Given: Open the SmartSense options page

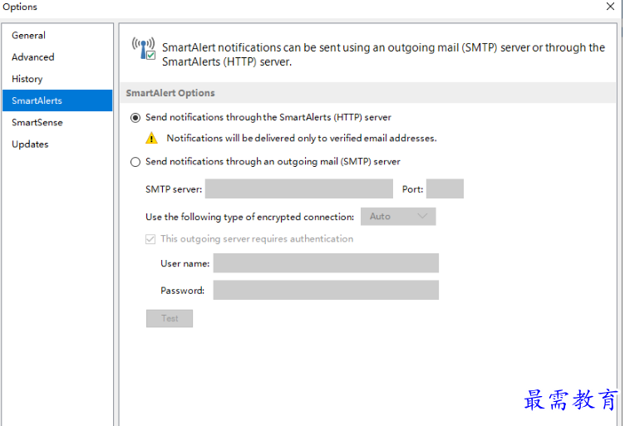Looking at the screenshot, I should pyautogui.click(x=57, y=122).
